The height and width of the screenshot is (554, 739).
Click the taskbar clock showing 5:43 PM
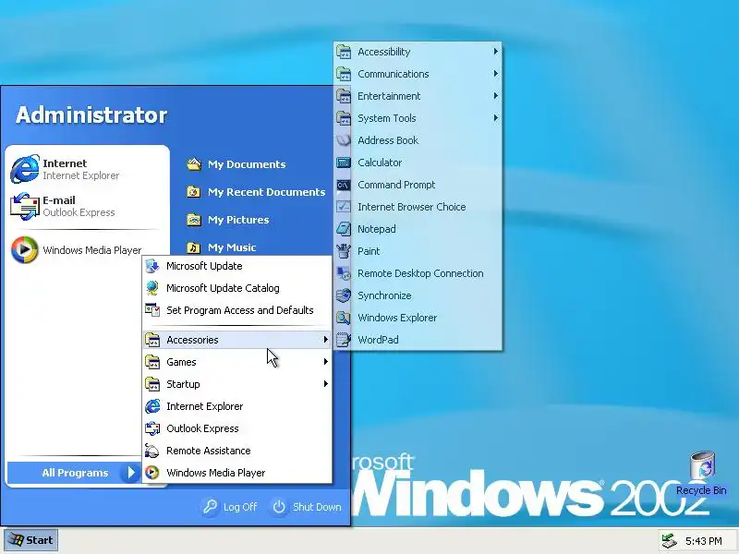coord(704,541)
